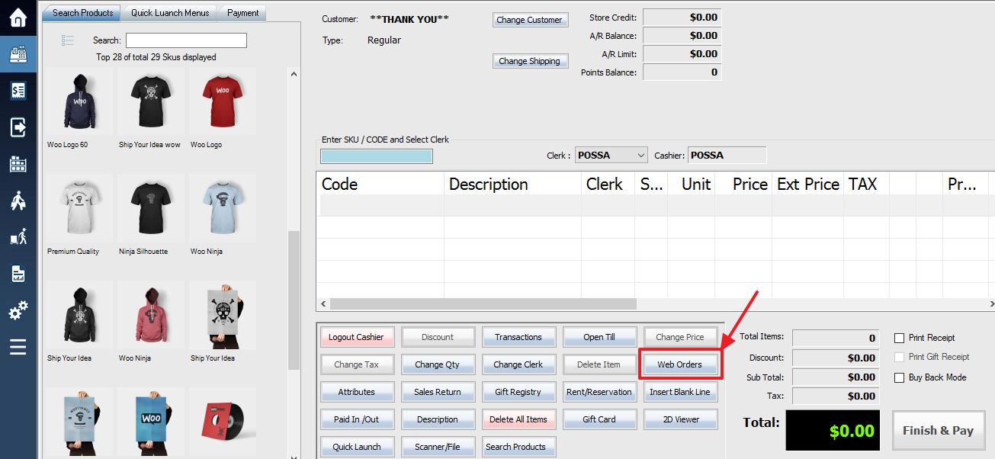
Task: Select the export document arrow icon
Action: coord(18,127)
